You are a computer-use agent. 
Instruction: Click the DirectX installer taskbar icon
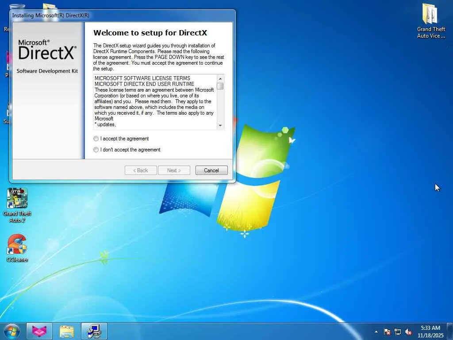click(x=94, y=331)
